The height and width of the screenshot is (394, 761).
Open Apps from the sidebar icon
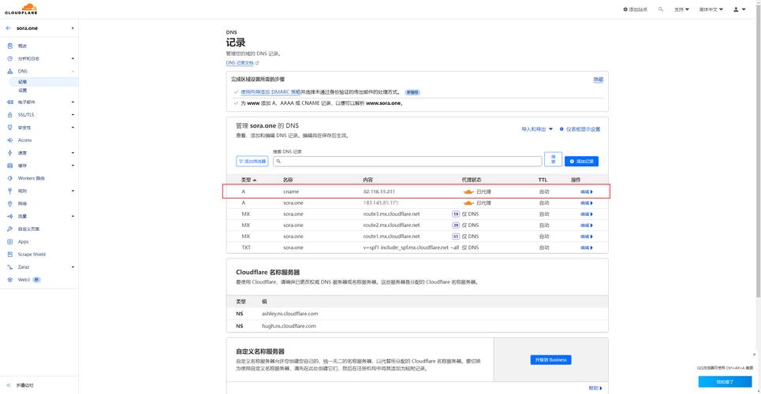point(10,242)
